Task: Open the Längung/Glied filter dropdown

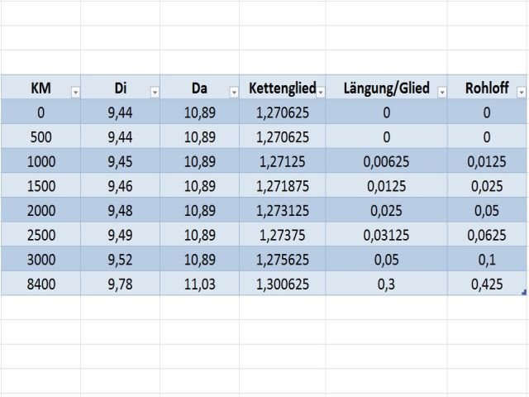Action: (x=441, y=93)
